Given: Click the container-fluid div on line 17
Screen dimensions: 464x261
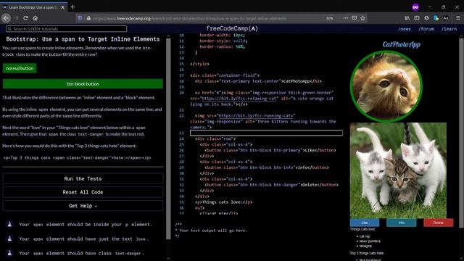Looking at the screenshot, I should 225,75.
